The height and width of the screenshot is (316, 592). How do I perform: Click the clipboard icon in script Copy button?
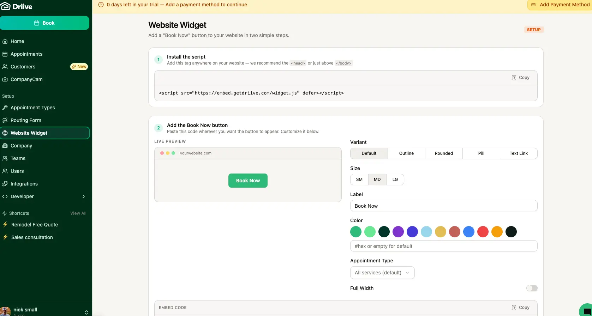click(x=514, y=78)
